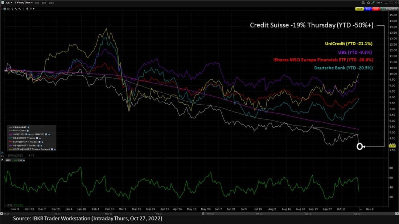Click the edit icon beside SMA(50)

point(49,135)
